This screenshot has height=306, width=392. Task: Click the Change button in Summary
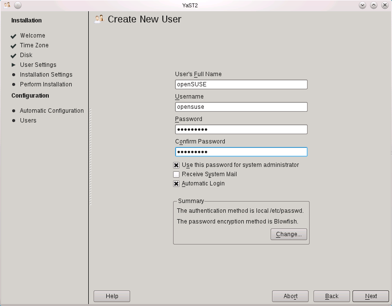(289, 234)
